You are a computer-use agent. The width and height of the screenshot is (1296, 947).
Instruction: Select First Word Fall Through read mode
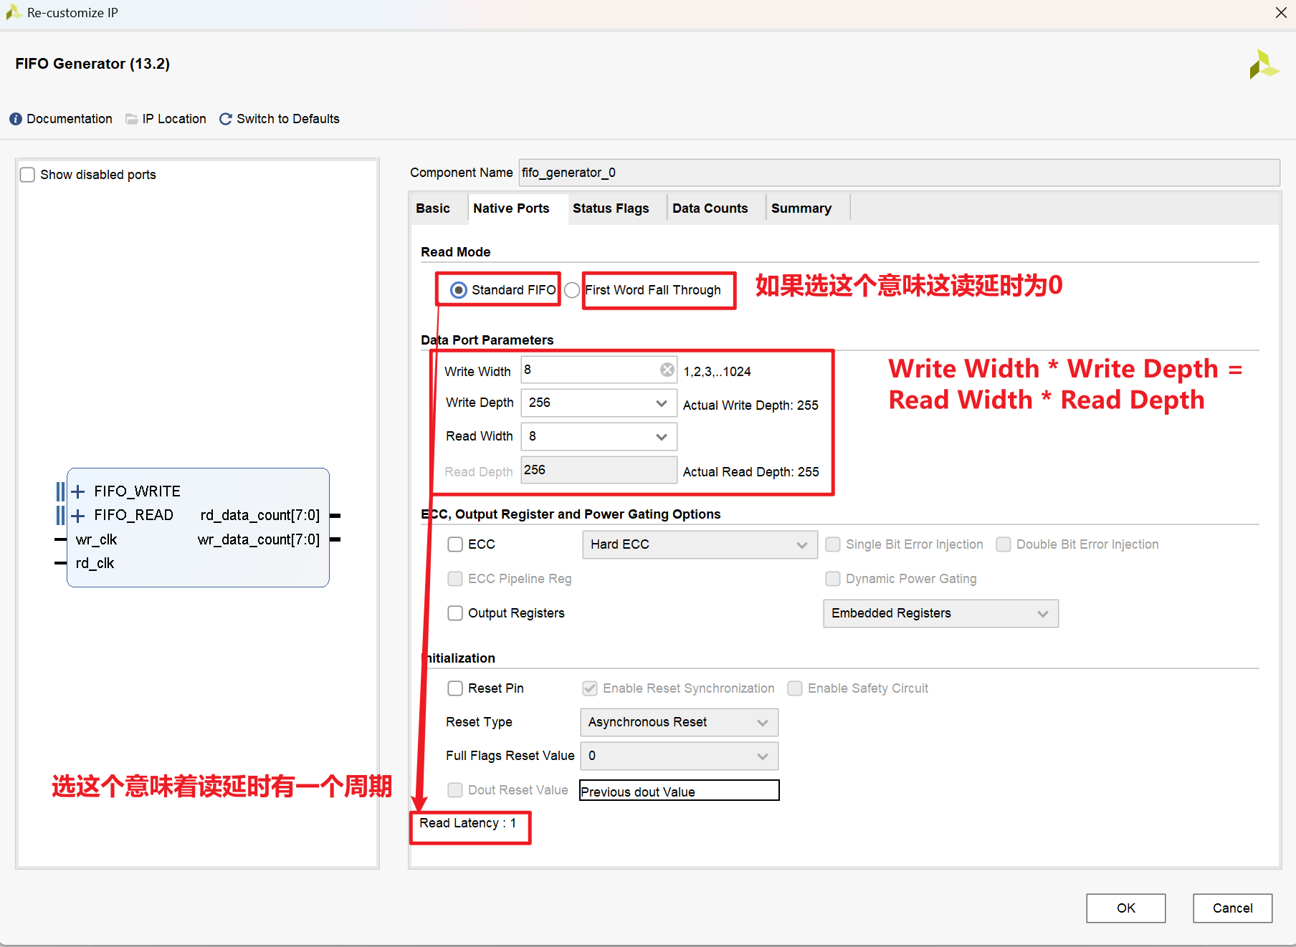click(x=572, y=290)
